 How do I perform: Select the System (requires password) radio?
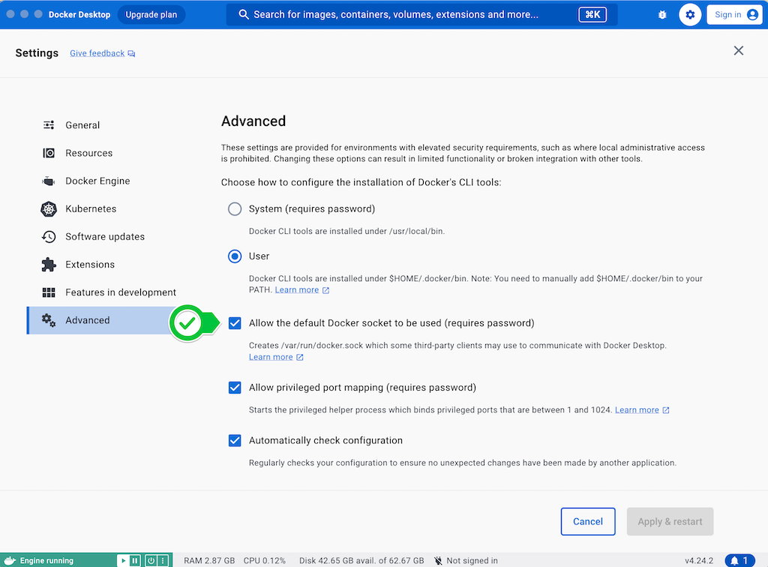[235, 209]
